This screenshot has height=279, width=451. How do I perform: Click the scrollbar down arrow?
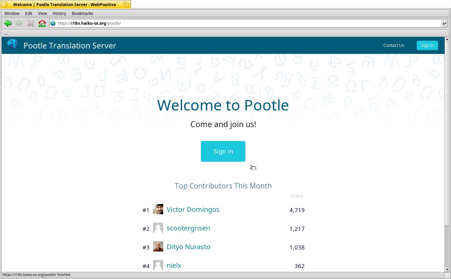(447, 269)
